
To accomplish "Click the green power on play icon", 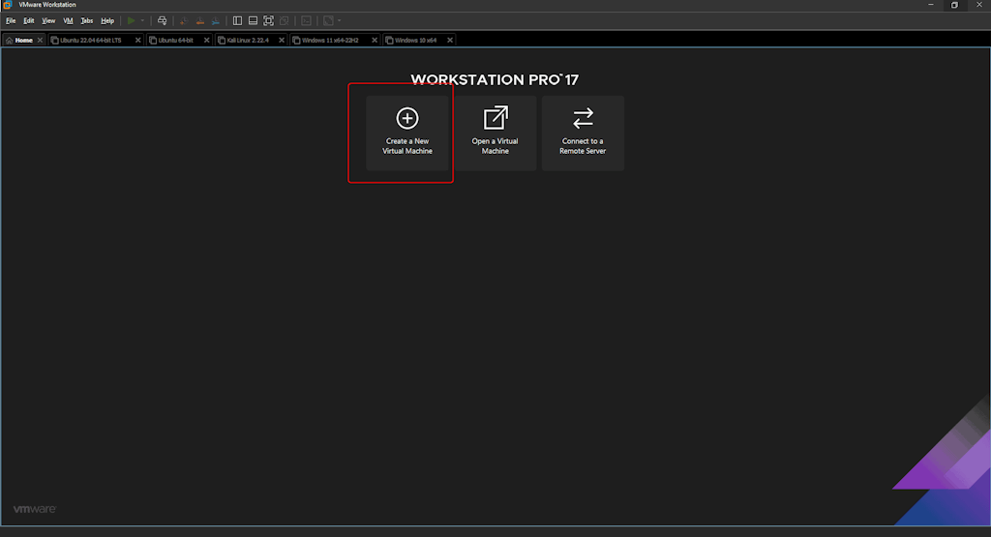I will tap(131, 21).
